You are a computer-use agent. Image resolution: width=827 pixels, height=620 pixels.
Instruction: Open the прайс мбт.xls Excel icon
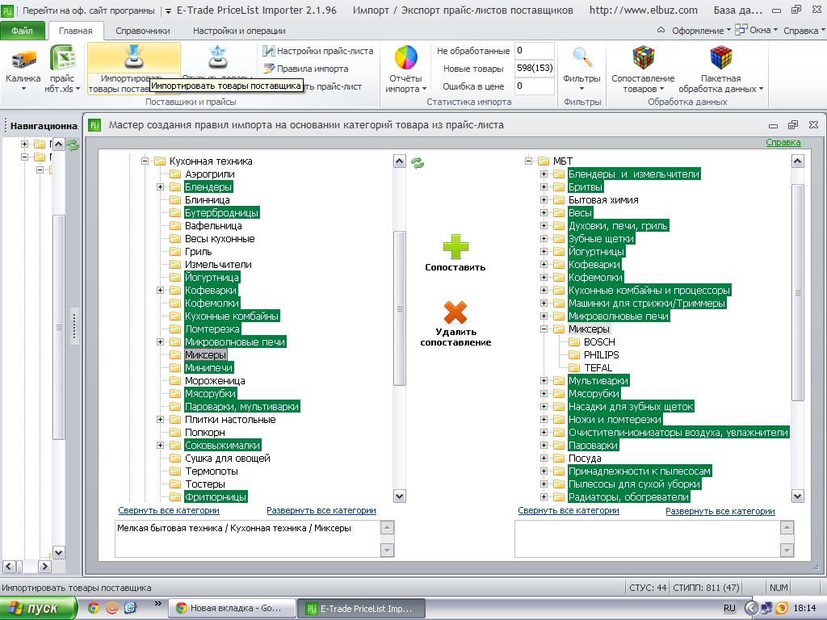point(62,57)
